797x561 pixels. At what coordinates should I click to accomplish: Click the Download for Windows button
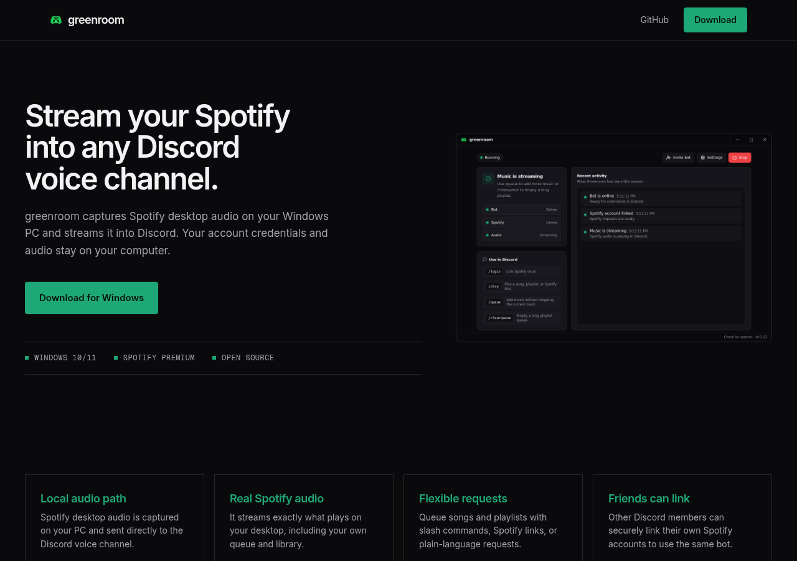click(x=92, y=298)
